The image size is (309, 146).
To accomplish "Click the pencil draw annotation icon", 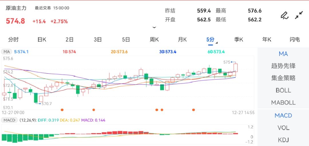I will coord(284,15).
